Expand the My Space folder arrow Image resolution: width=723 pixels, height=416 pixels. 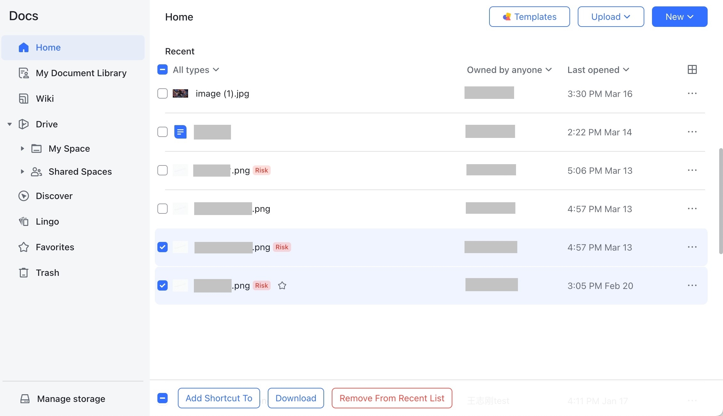pyautogui.click(x=22, y=148)
